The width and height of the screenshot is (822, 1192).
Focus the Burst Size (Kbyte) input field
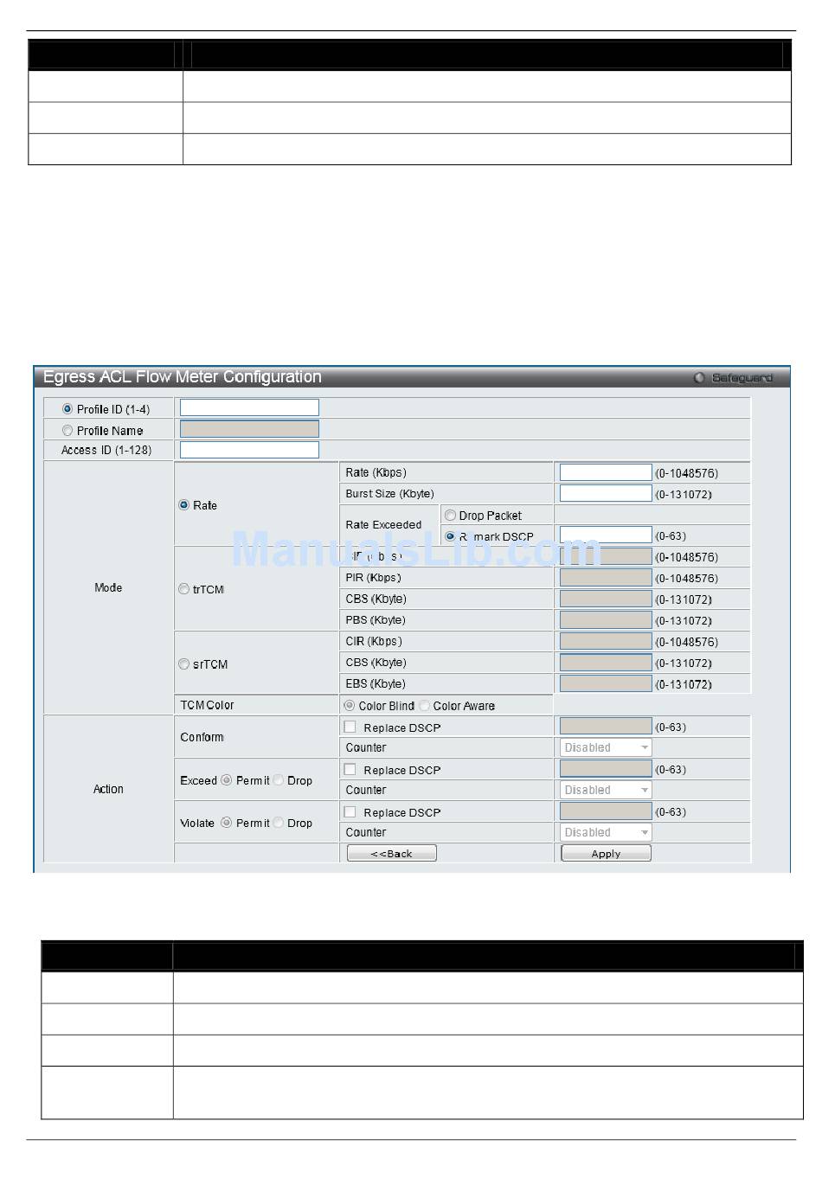coord(606,493)
